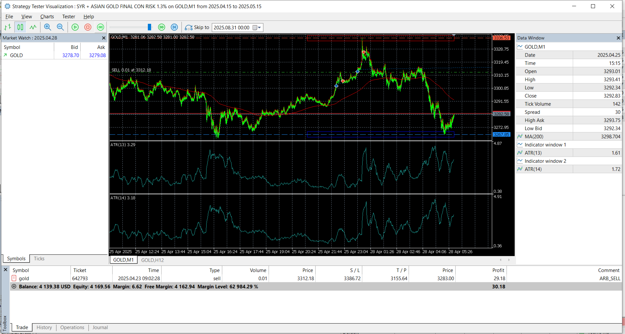This screenshot has height=334, width=625.
Task: Select GOLD symbol in Market Watch
Action: point(55,55)
